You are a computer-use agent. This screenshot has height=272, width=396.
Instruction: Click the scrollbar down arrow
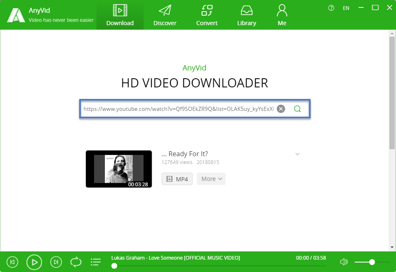(x=392, y=247)
